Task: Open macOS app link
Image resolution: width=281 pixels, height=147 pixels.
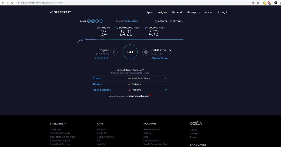Action: point(101,144)
